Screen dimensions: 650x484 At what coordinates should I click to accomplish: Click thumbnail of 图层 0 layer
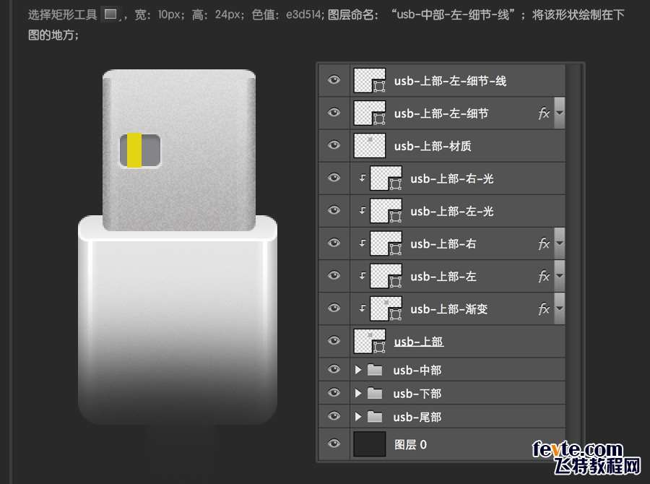click(x=369, y=444)
